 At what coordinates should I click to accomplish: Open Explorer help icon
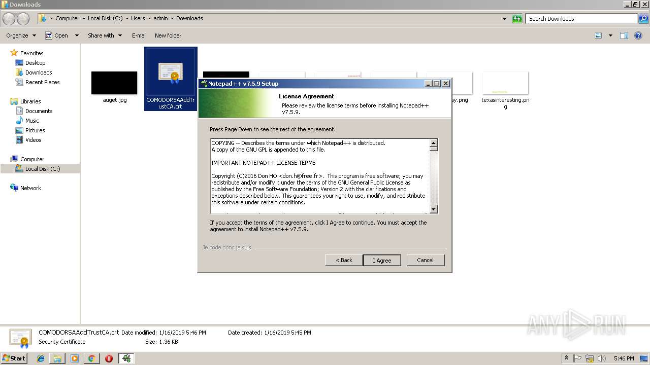coord(638,35)
